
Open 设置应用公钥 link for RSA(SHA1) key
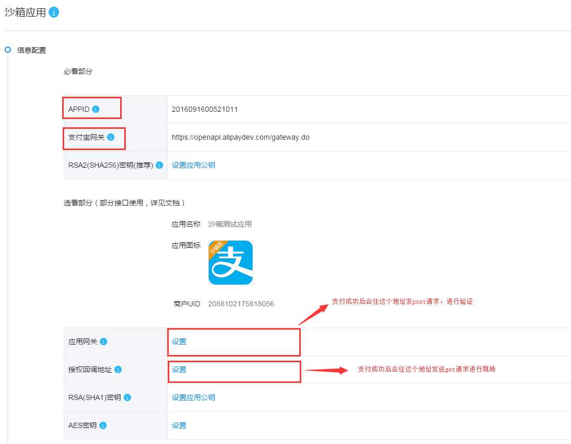(194, 397)
